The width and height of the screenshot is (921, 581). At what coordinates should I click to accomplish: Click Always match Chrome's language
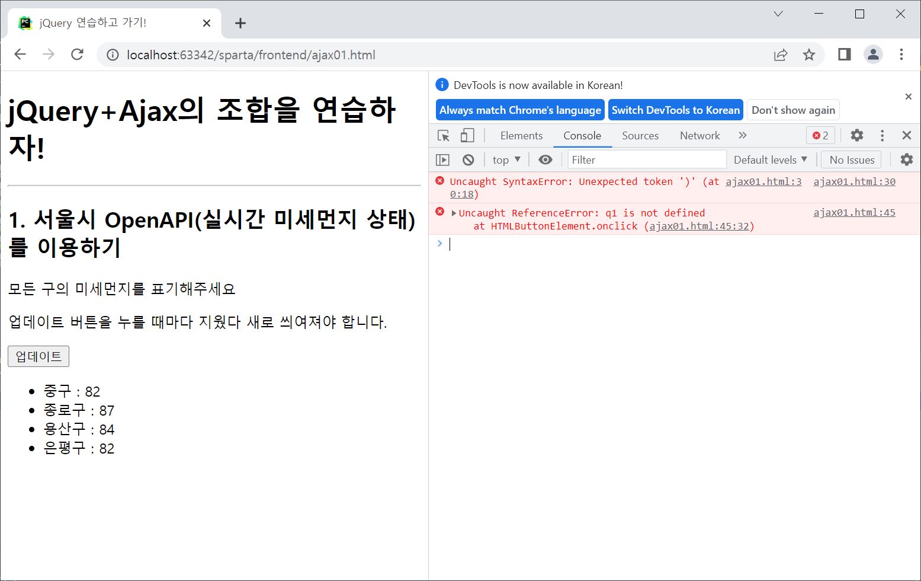click(x=520, y=110)
